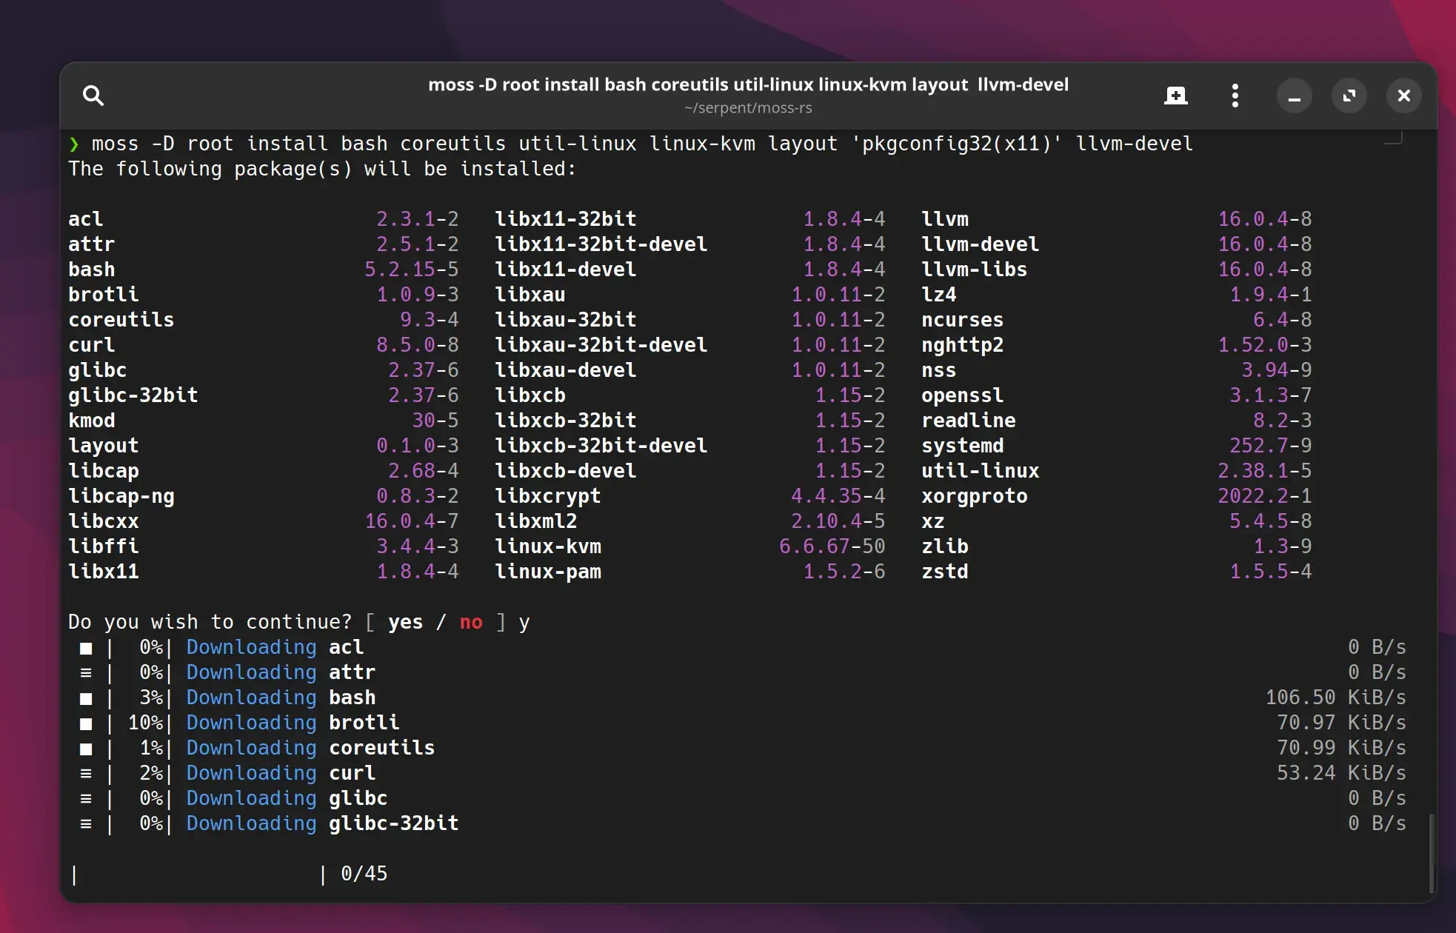Click the 'pkgconfig32(x11)' argument in command

coord(957,144)
